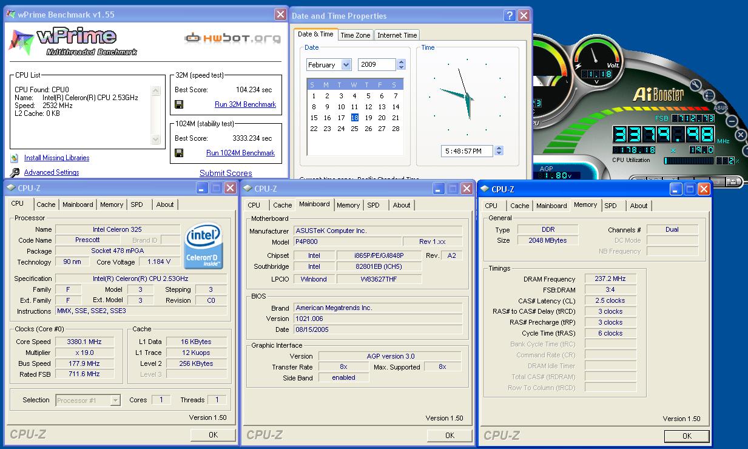748x449 pixels.
Task: Click BIOS version 1021.006 field
Action: [378, 319]
